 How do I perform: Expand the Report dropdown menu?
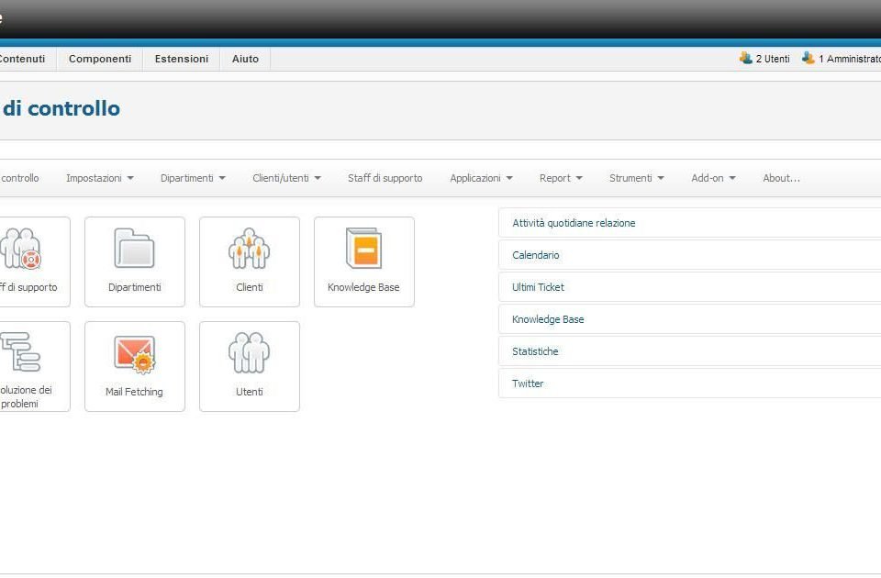(x=561, y=178)
